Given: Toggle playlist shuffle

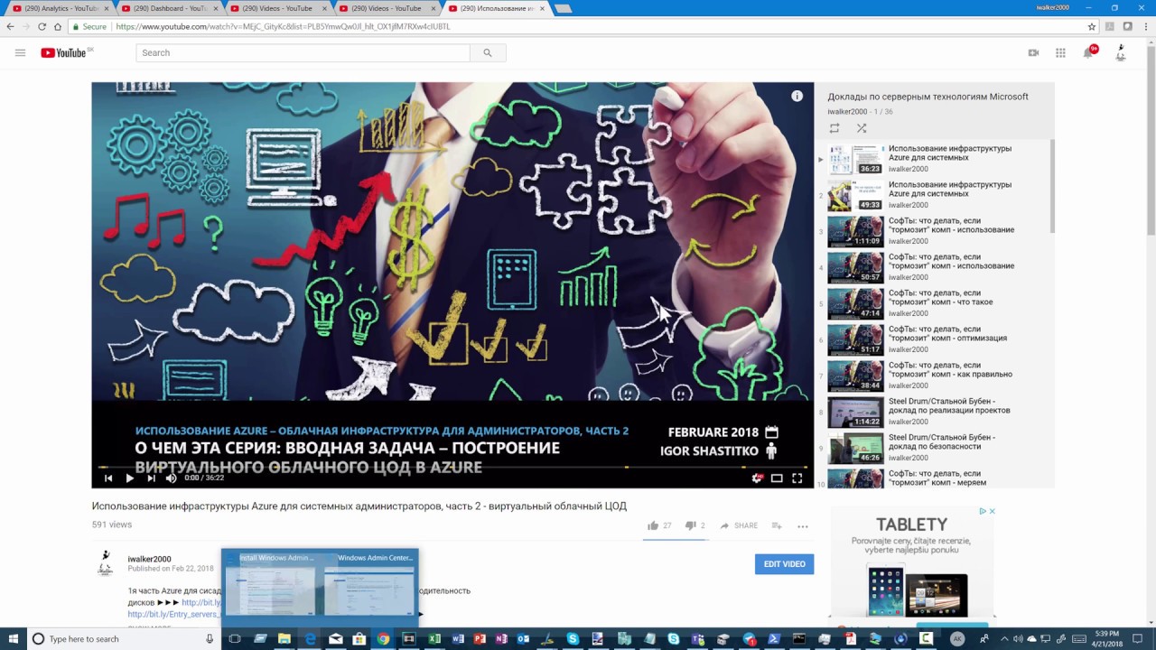Looking at the screenshot, I should tap(862, 128).
